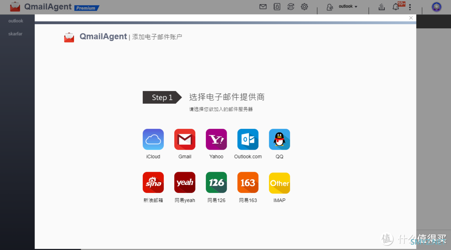Screen dimensions: 451x250
Task: Choose the QQ mail penguin icon
Action: coord(279,140)
